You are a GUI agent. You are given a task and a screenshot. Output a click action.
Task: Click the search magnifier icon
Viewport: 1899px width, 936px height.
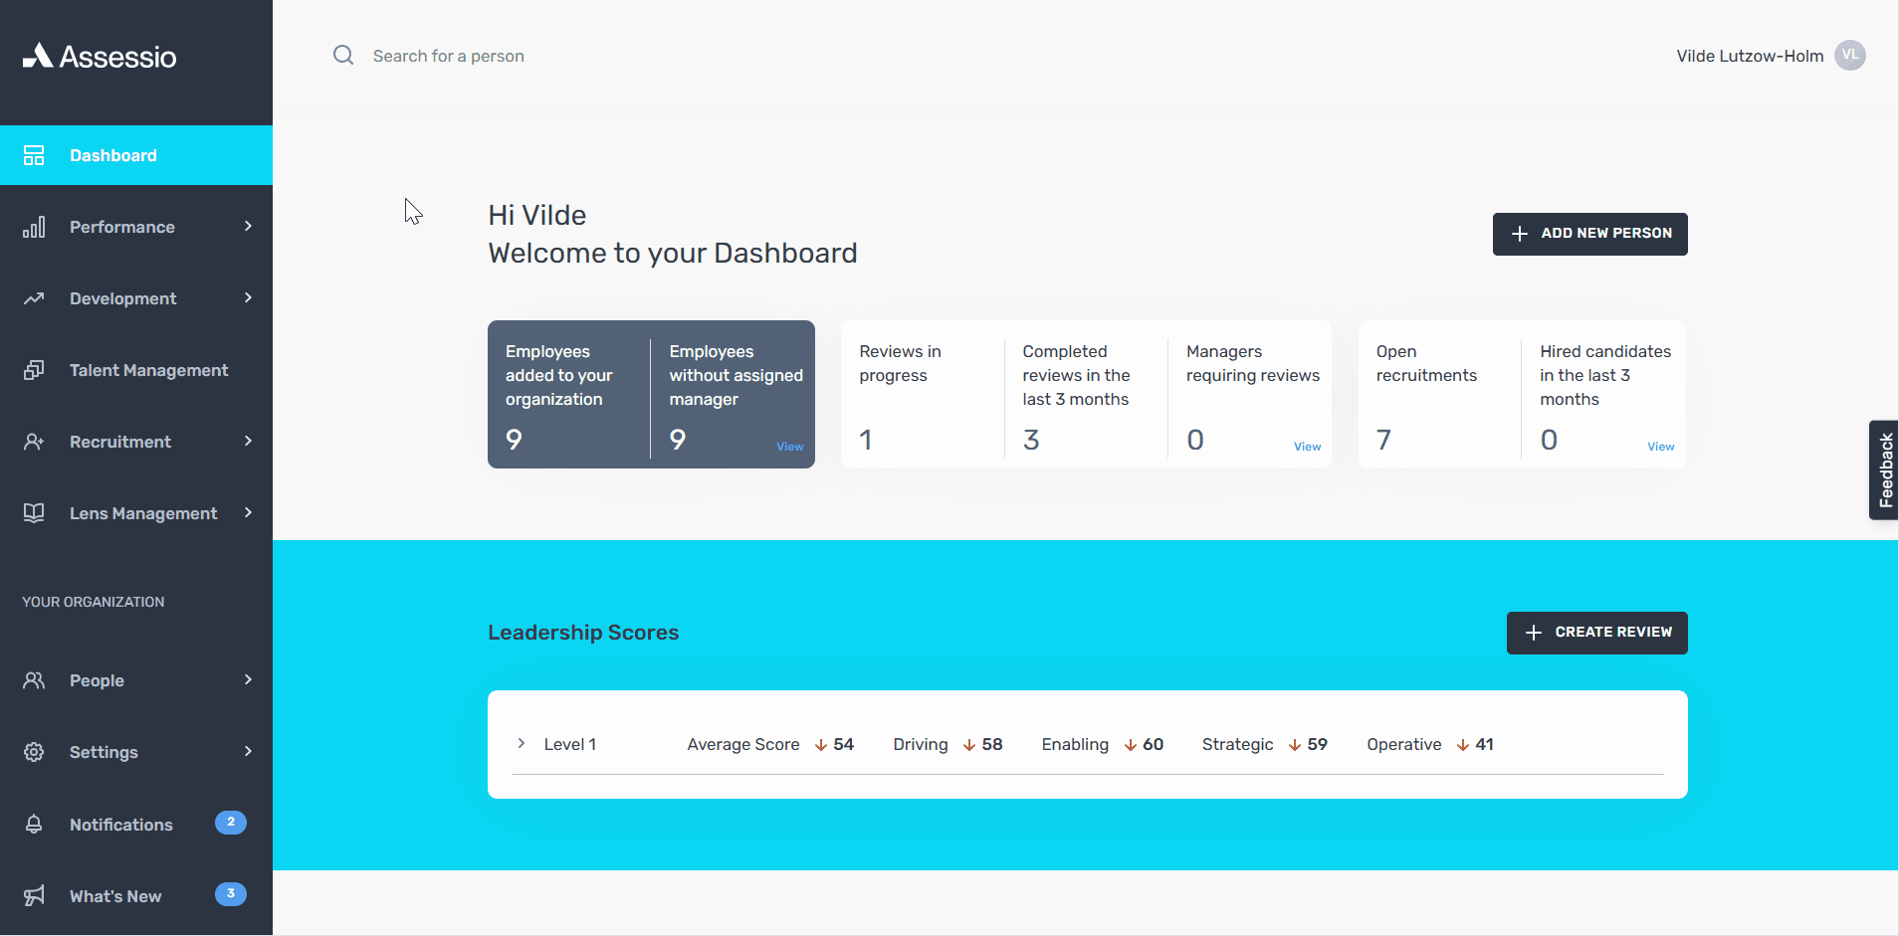coord(342,55)
